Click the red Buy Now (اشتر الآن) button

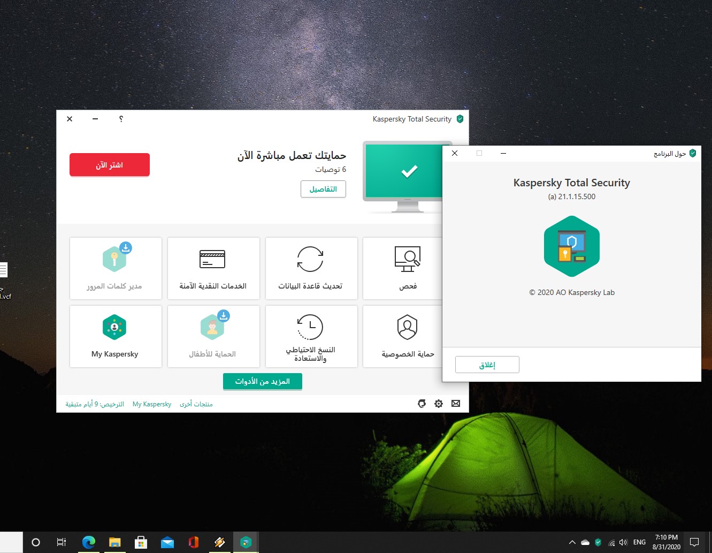point(110,165)
